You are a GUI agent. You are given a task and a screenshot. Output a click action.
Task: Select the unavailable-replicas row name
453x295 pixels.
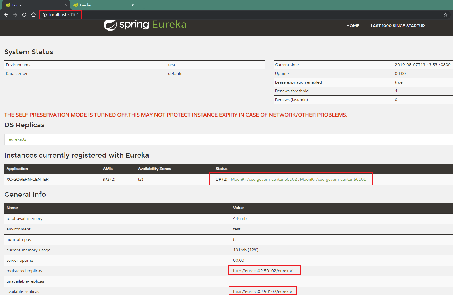click(25, 281)
